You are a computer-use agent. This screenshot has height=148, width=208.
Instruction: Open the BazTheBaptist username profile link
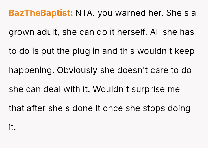pyautogui.click(x=41, y=13)
